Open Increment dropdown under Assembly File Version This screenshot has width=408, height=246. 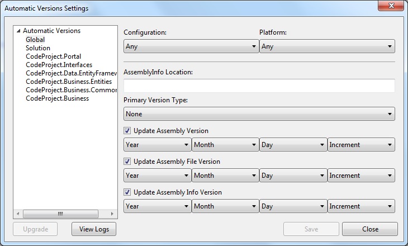(361, 176)
